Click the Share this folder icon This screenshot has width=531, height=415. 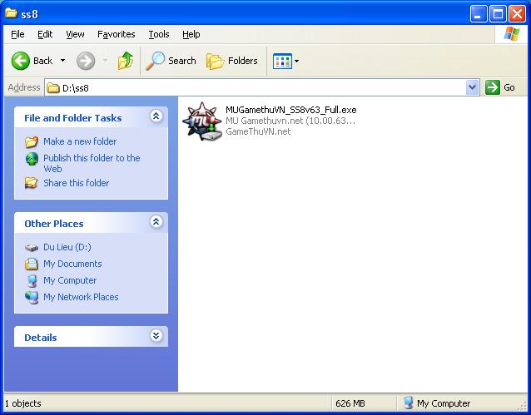[x=31, y=183]
